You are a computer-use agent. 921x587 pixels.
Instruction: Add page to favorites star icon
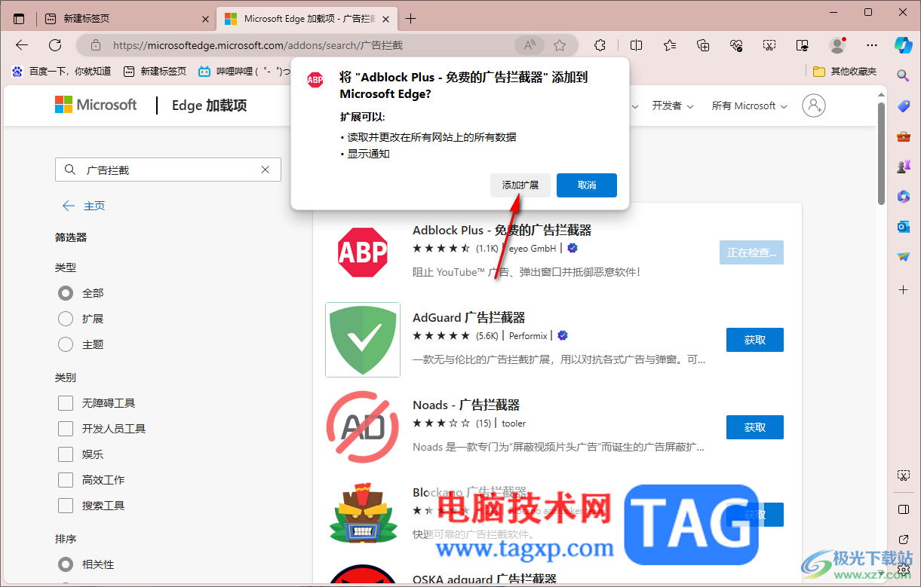tap(560, 45)
